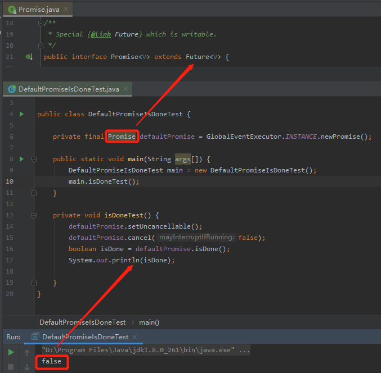Select the DefaultPromiseIsDoneTest.java editor tab
Screen dimensions: 381x373
[68, 89]
